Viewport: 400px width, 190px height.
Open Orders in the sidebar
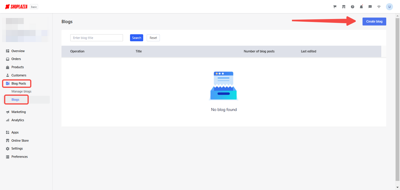[16, 59]
